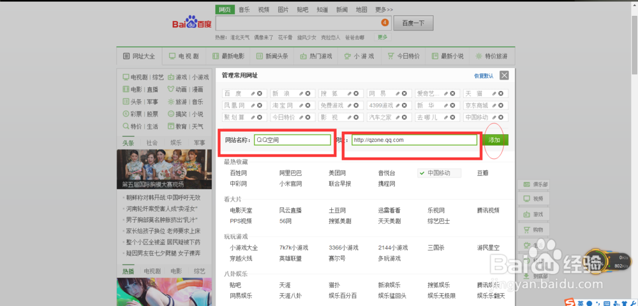Edit the 去哪儿 entry
This screenshot has height=306, width=638.
(446, 117)
